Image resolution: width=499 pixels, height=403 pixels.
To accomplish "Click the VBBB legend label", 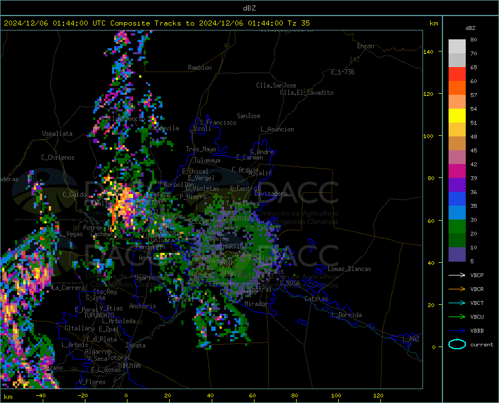I will tap(477, 331).
